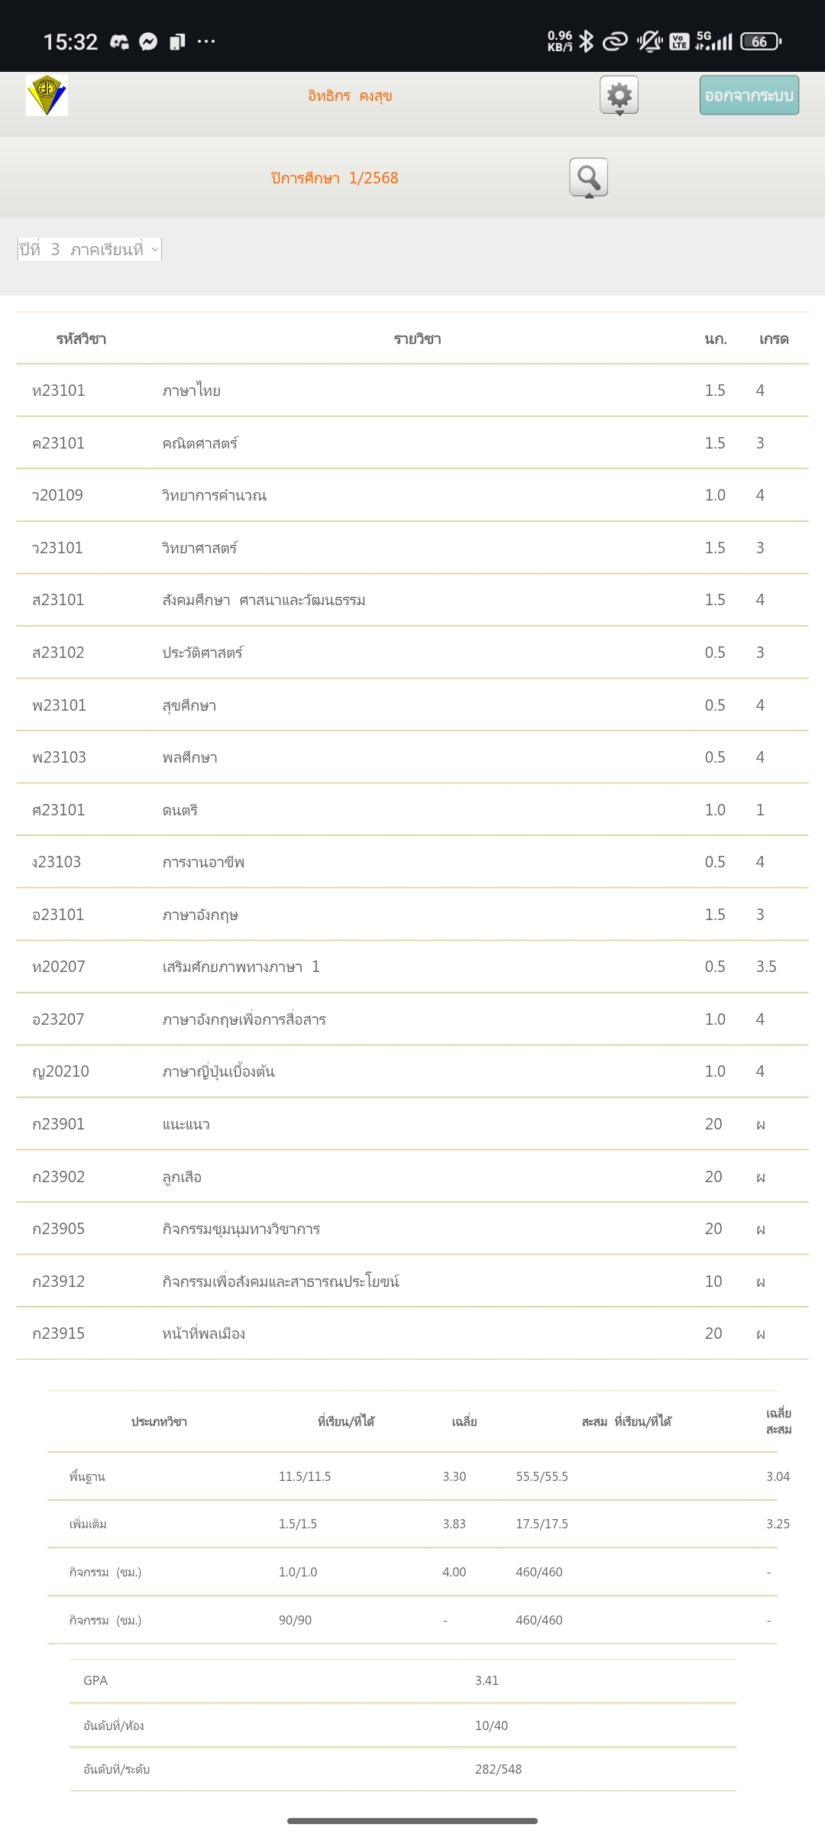Viewport: 825px width, 1834px height.
Task: Open the settings gear menu
Action: 619,96
